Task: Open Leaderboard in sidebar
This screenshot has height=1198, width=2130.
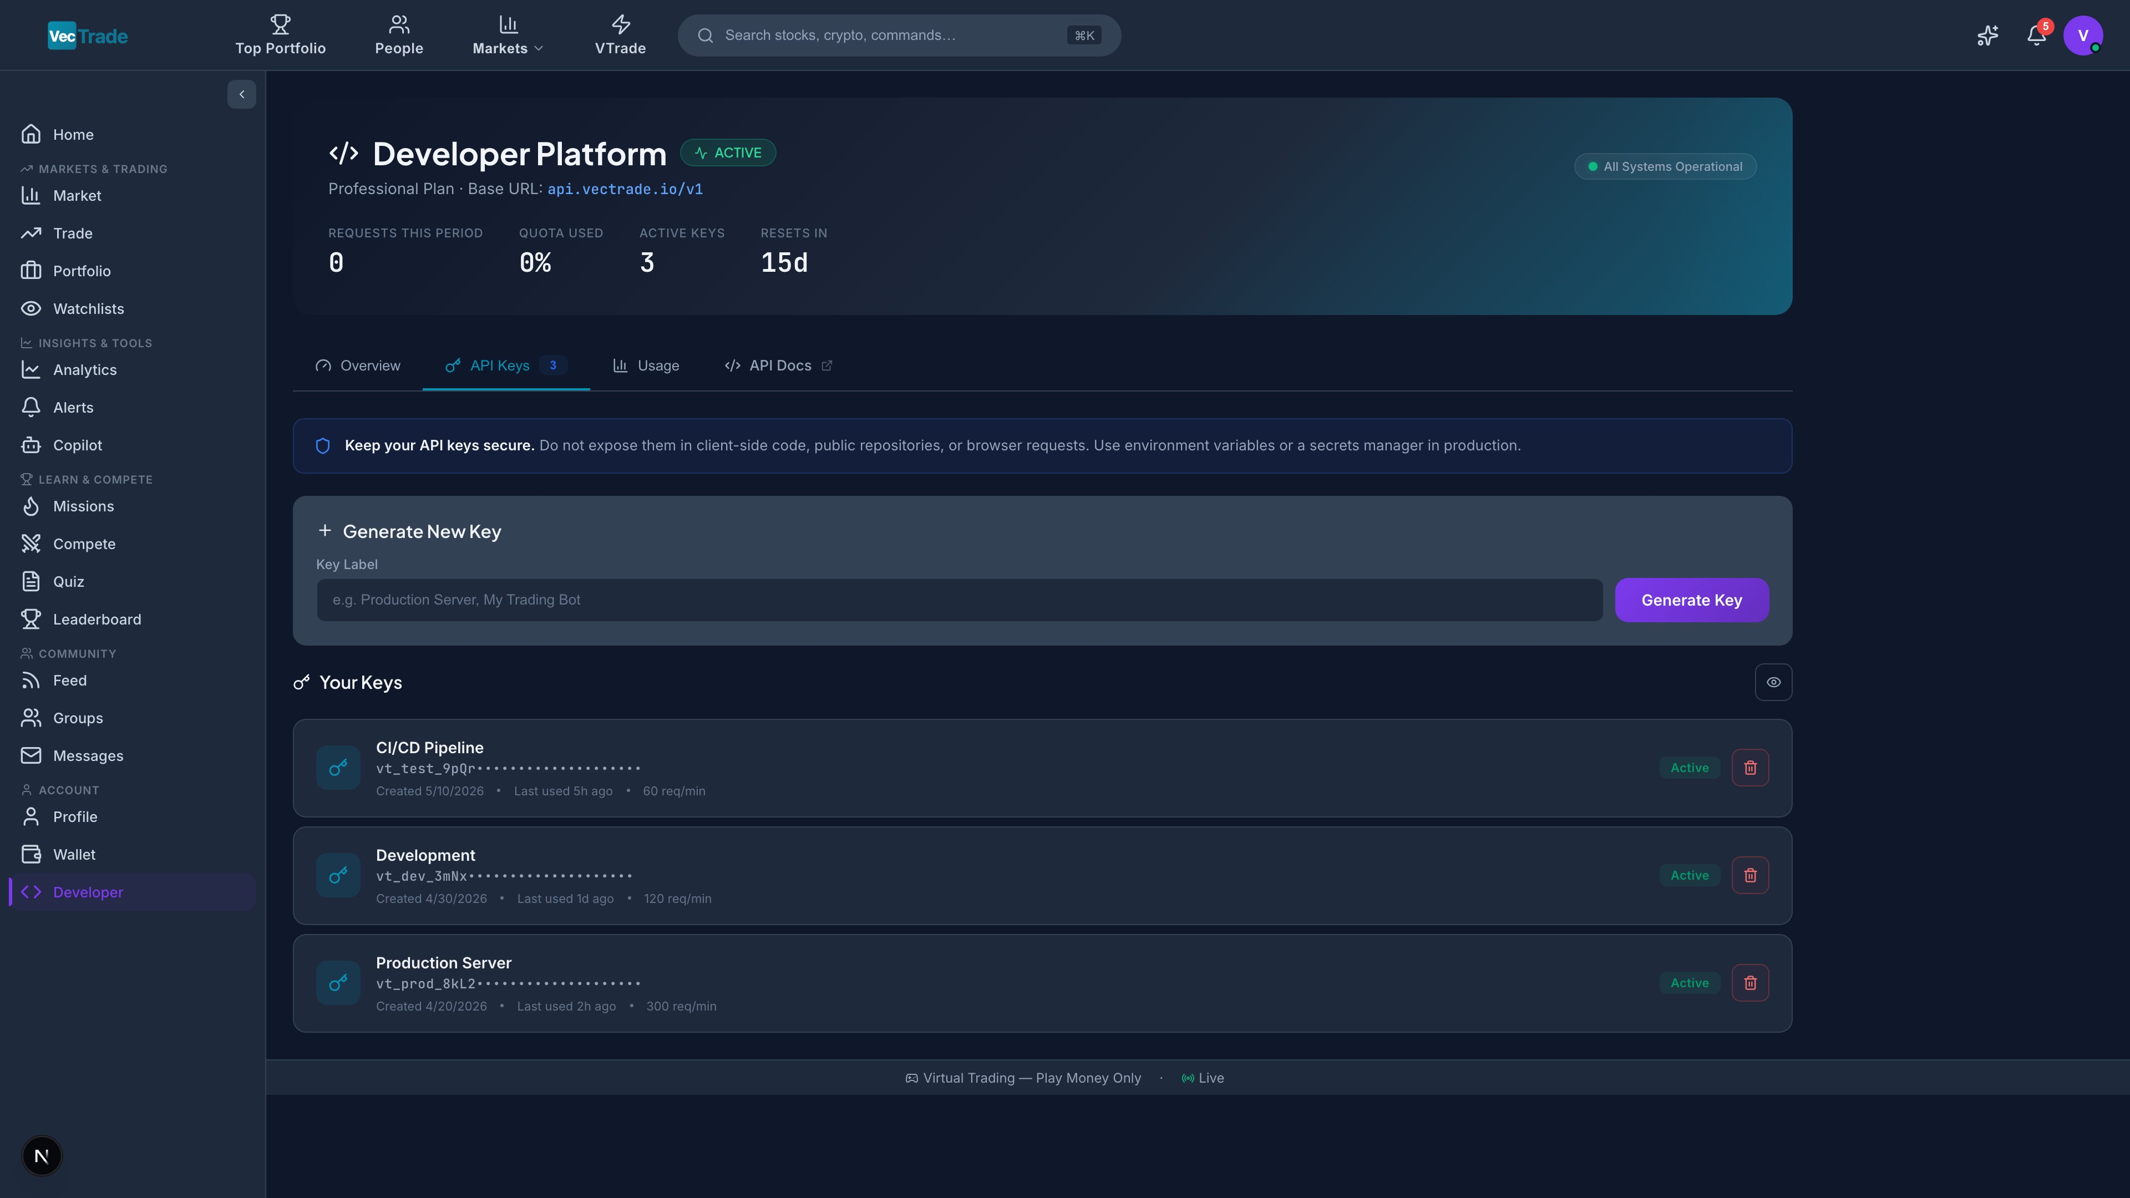Action: tap(133, 620)
